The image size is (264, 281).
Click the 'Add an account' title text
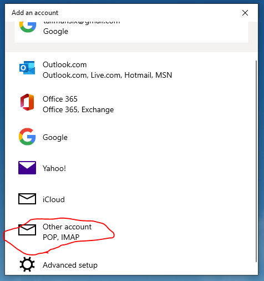tap(35, 13)
